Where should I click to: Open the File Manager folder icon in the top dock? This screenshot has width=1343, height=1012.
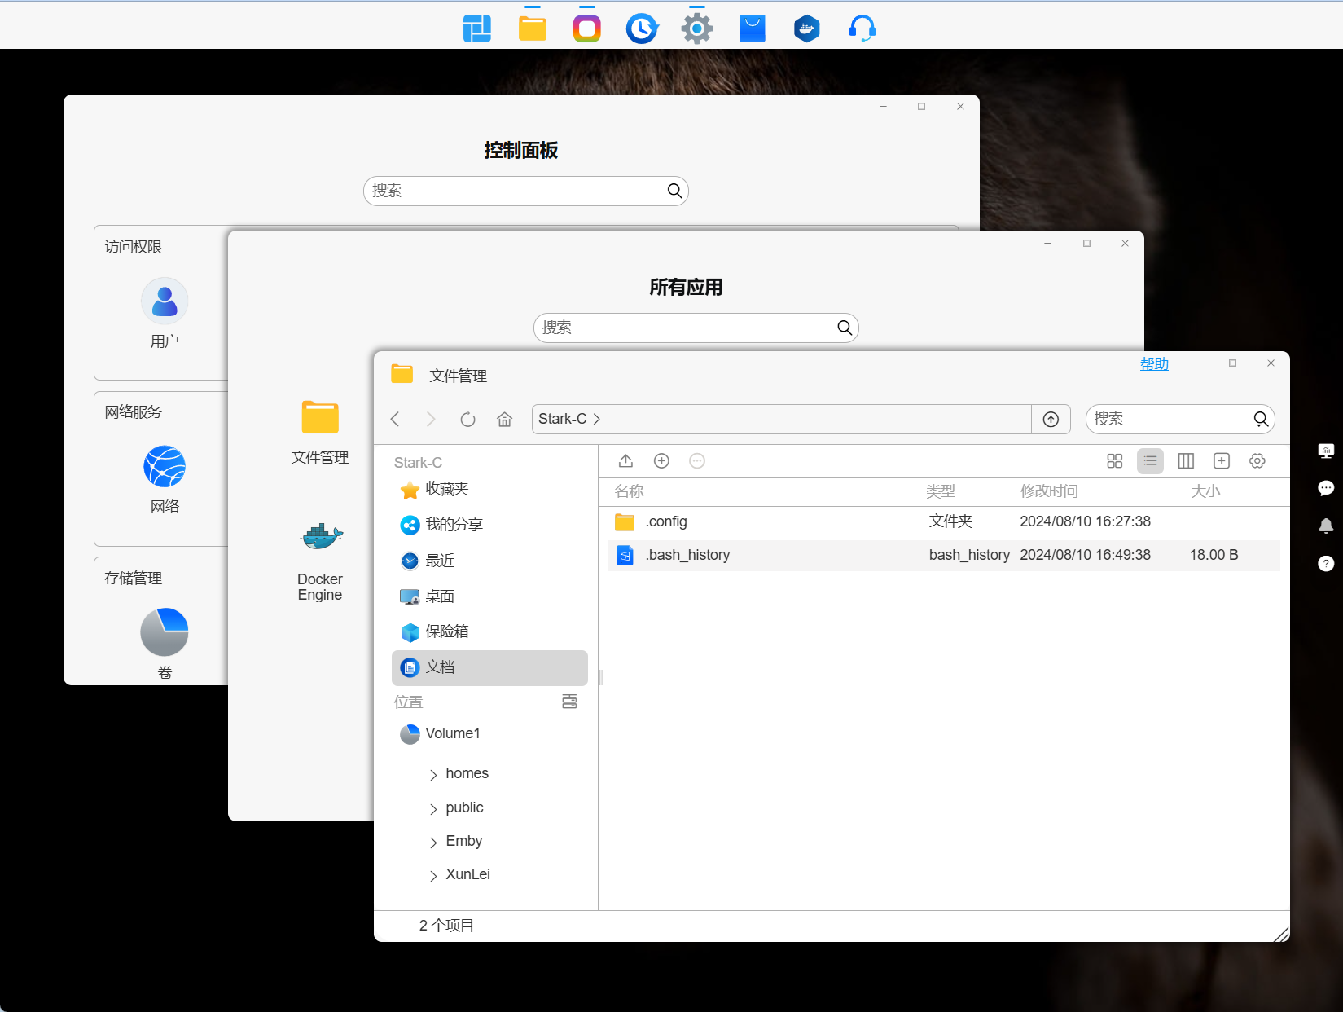[533, 29]
